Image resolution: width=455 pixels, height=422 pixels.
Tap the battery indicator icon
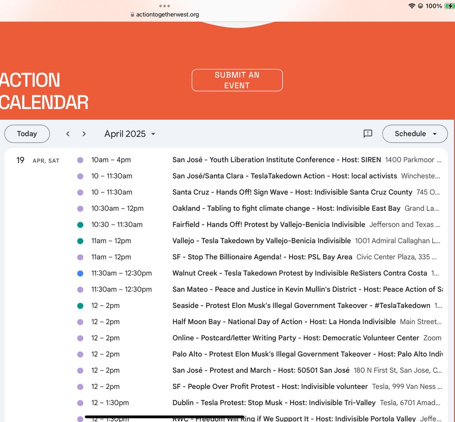450,6
